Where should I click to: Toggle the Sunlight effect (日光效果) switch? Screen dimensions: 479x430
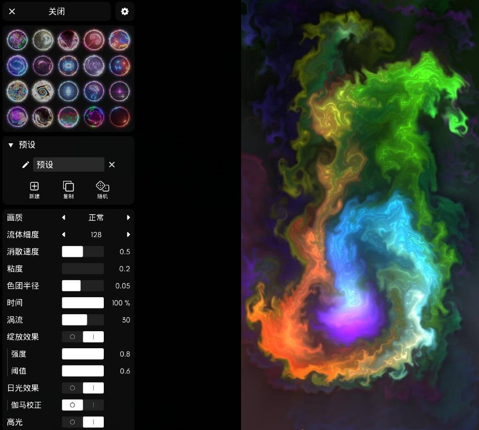point(83,388)
